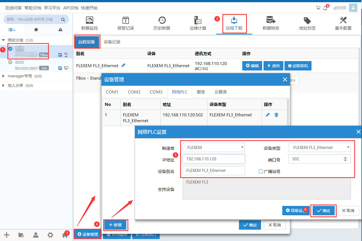This screenshot has height=241, width=362.
Task: Open the shopping cart icon
Action: point(318,8)
